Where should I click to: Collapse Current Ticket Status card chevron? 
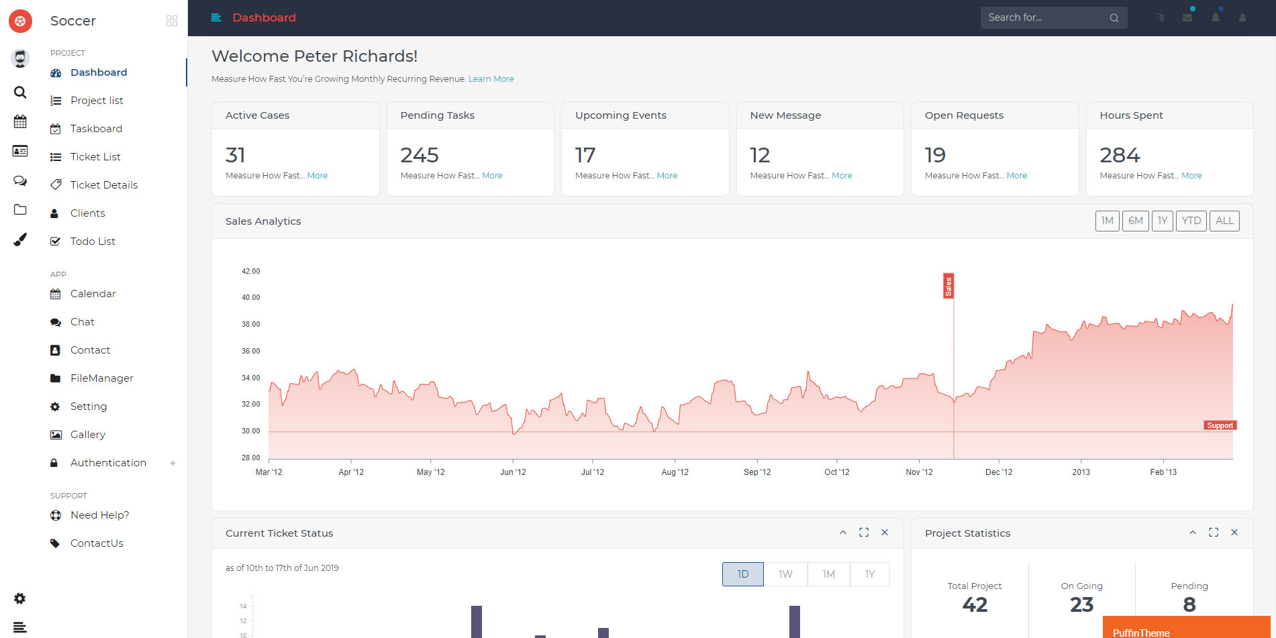click(843, 533)
